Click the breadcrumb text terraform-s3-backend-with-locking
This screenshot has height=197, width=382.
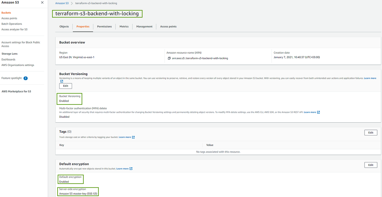[x=97, y=3]
